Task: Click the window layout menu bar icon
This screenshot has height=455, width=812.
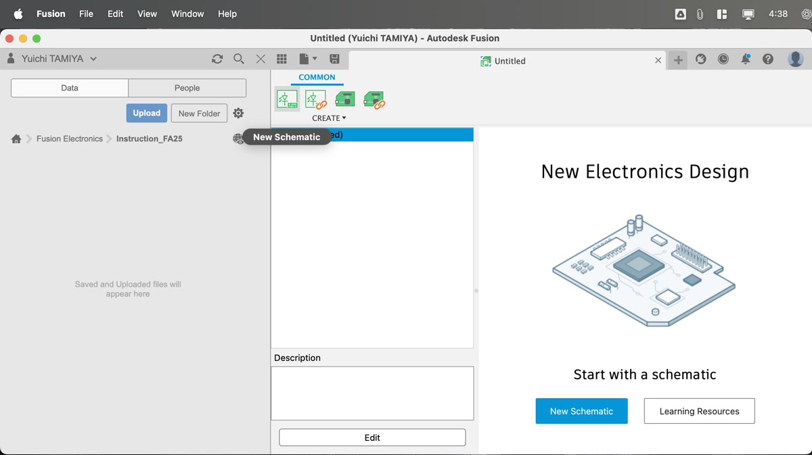Action: tap(722, 14)
